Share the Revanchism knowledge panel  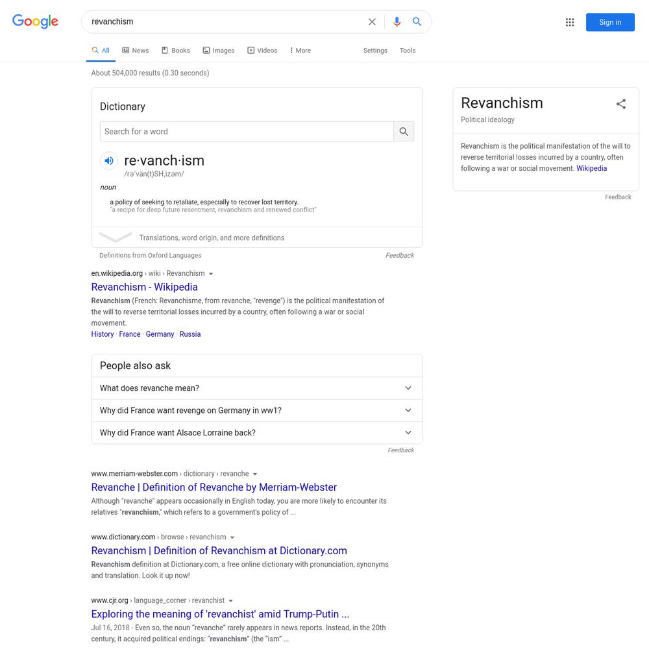pyautogui.click(x=620, y=104)
